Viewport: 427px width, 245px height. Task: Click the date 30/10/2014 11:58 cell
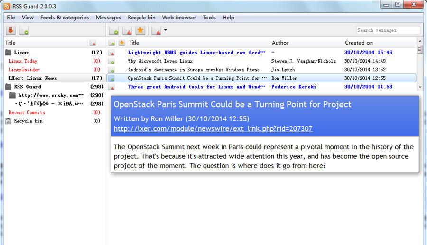368,86
